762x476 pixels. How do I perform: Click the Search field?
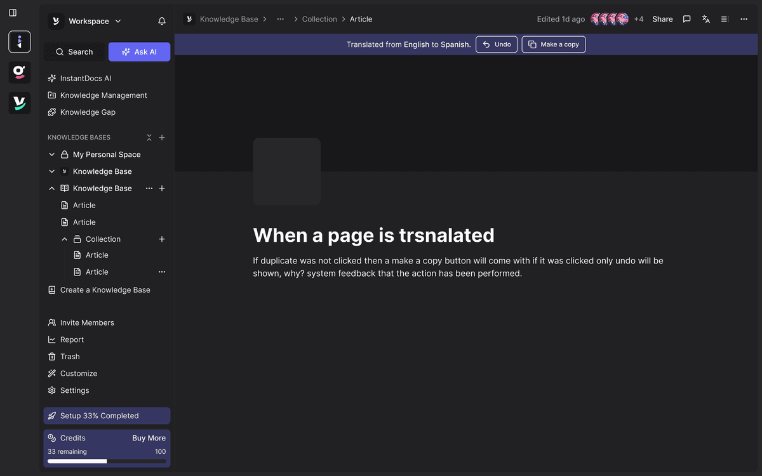[74, 52]
